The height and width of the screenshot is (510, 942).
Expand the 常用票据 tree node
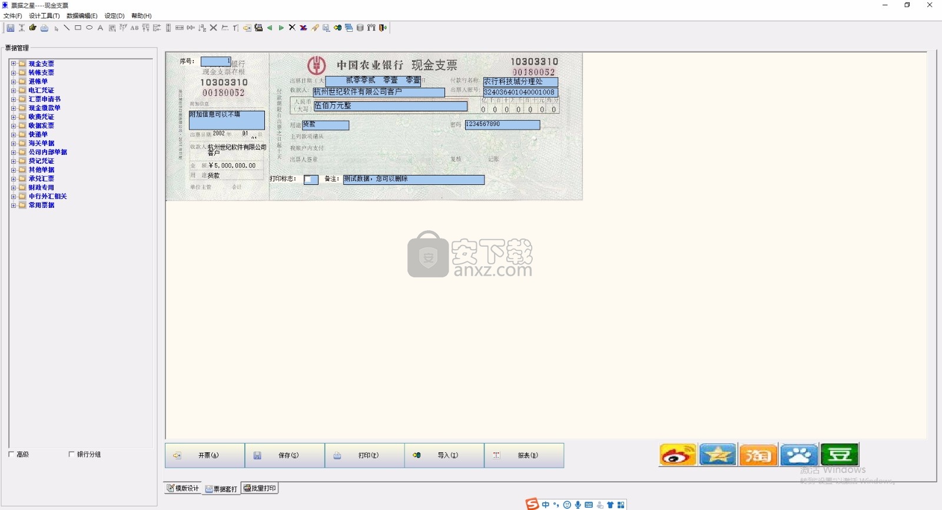(x=14, y=205)
